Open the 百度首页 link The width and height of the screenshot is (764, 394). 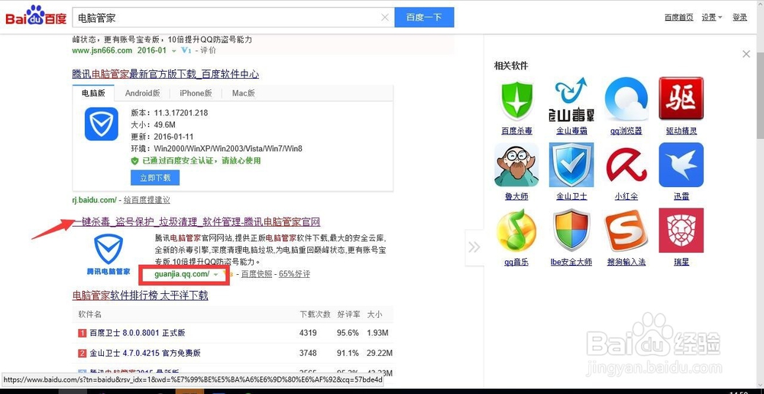coord(678,18)
